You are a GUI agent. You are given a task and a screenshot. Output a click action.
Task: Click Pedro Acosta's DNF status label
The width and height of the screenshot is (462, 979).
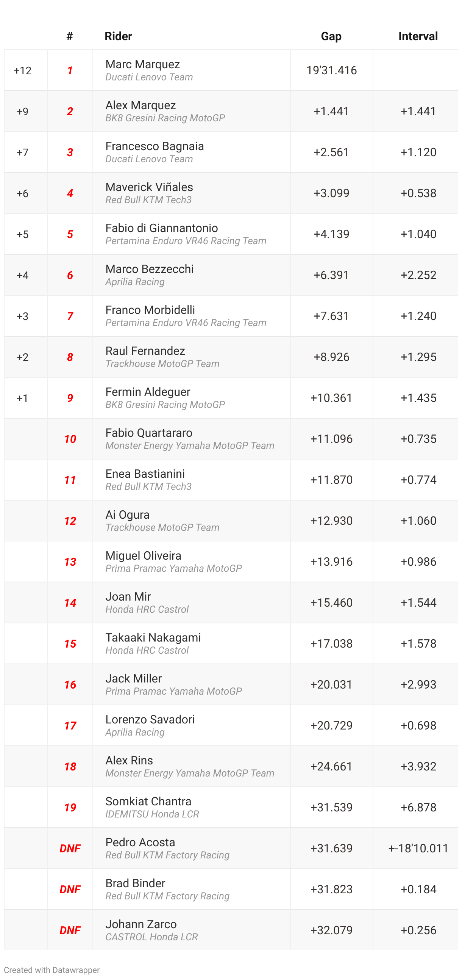click(70, 848)
